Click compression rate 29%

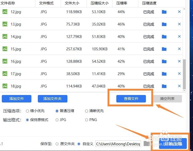point(121,74)
